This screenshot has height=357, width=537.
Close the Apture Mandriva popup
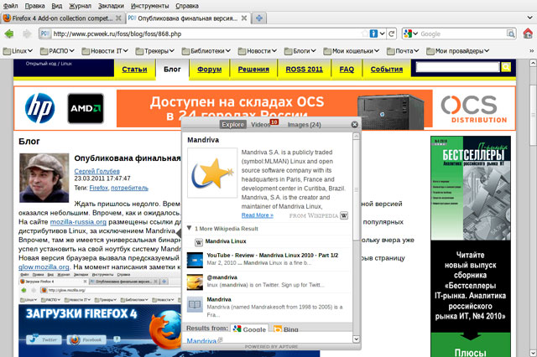coord(355,125)
